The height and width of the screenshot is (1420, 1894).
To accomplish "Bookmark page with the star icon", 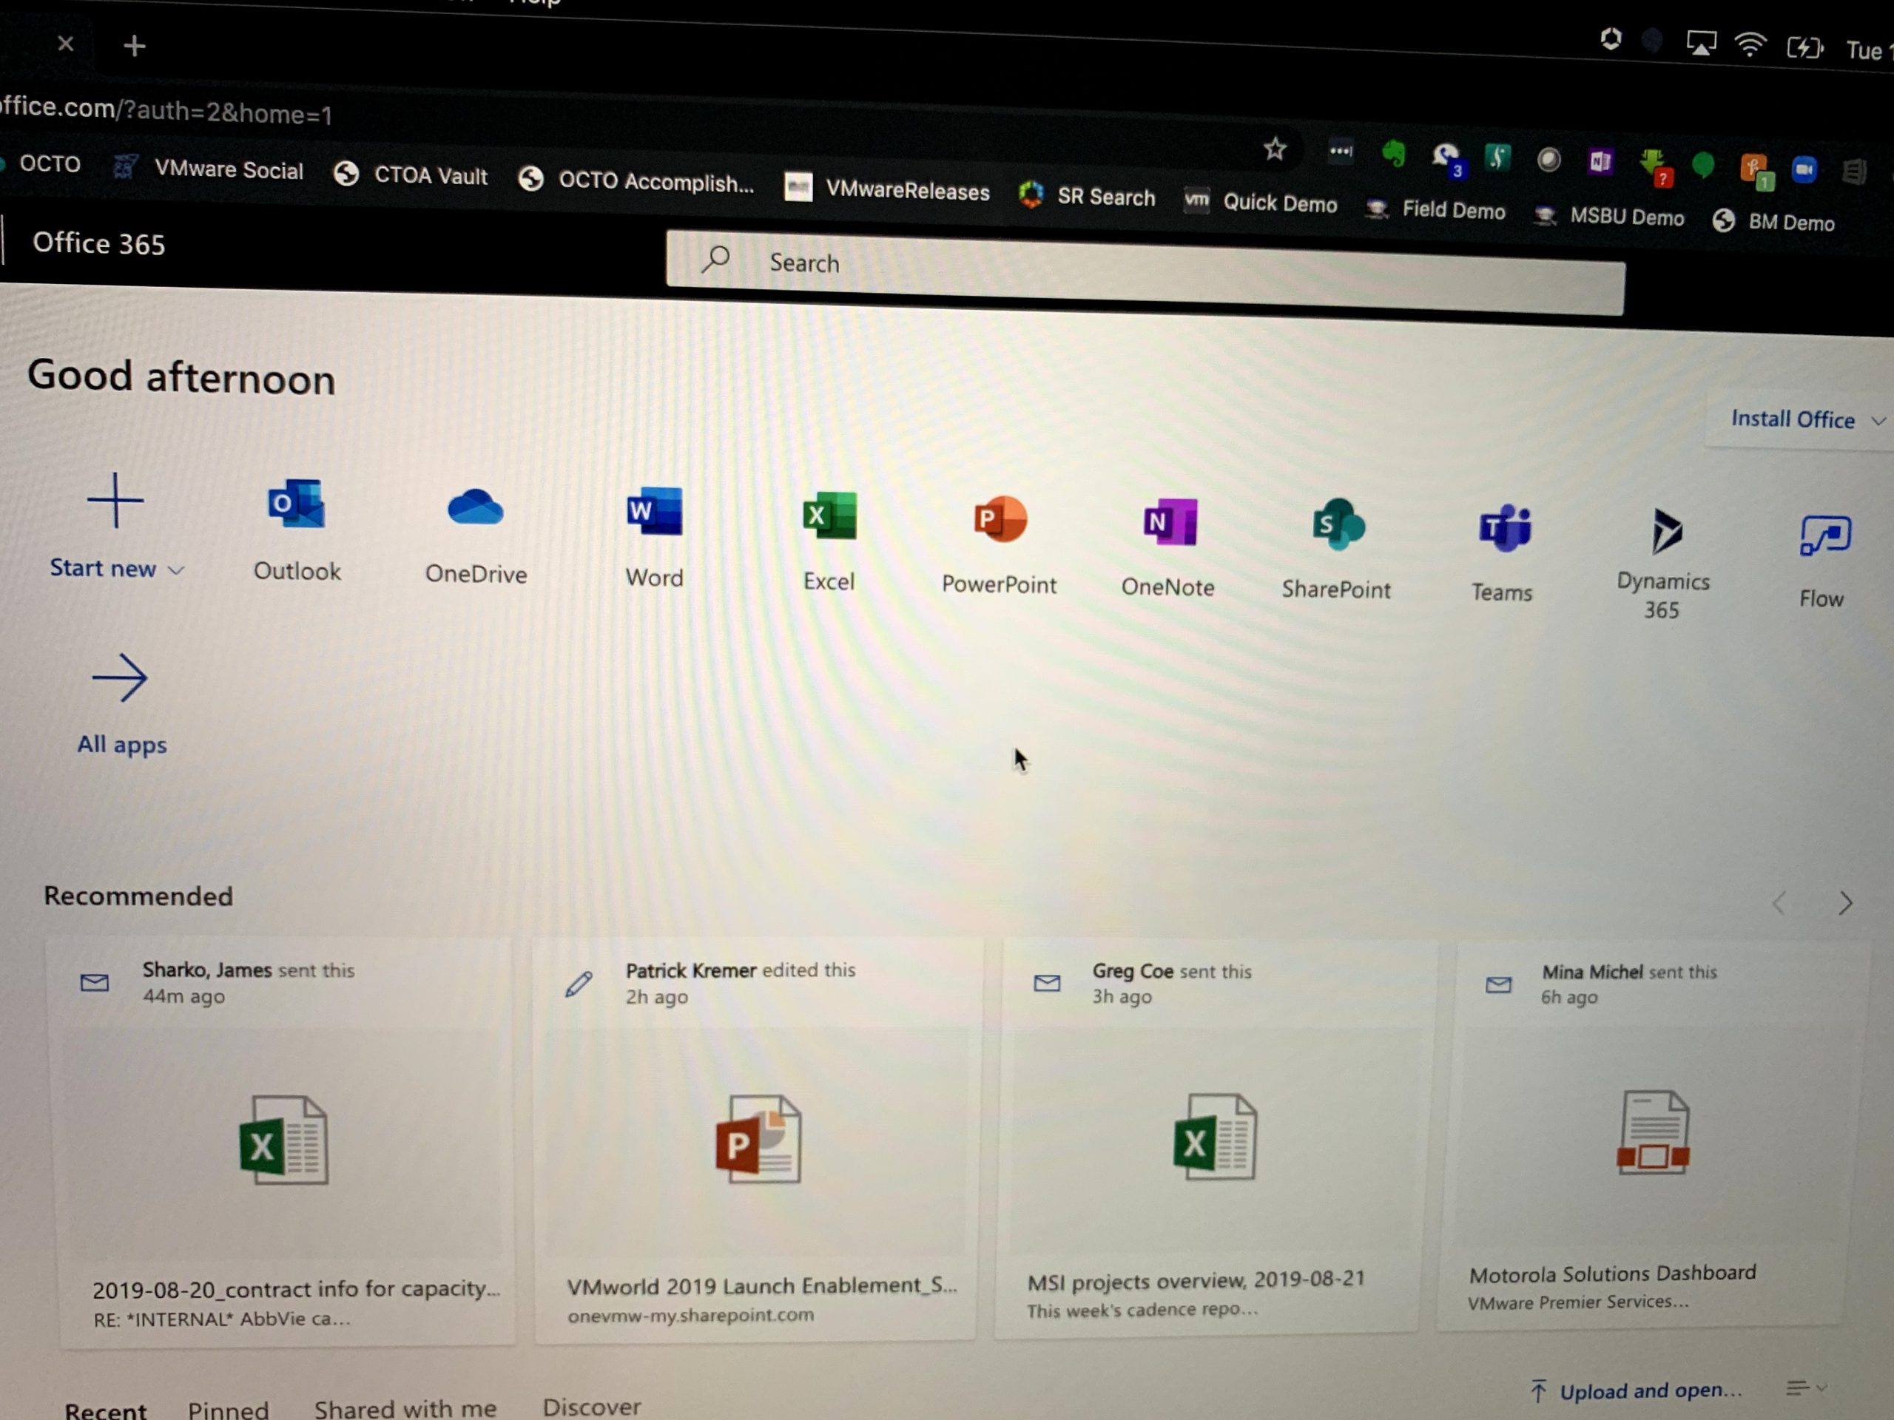I will tap(1275, 150).
